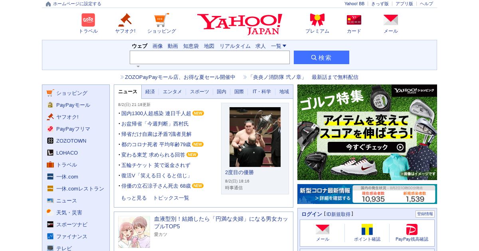Switch to the 国内 news tab
The image size is (479, 251).
point(222,92)
